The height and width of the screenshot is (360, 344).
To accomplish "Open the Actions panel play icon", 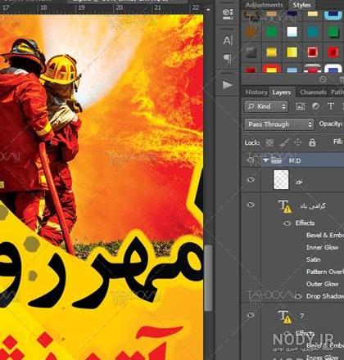I will click(227, 85).
